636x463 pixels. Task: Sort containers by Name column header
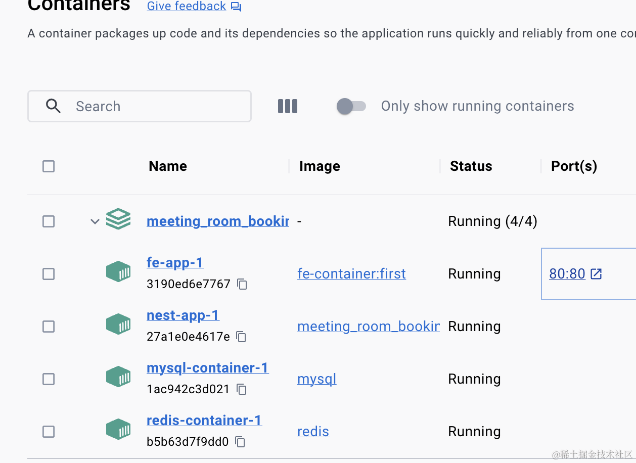tap(168, 166)
